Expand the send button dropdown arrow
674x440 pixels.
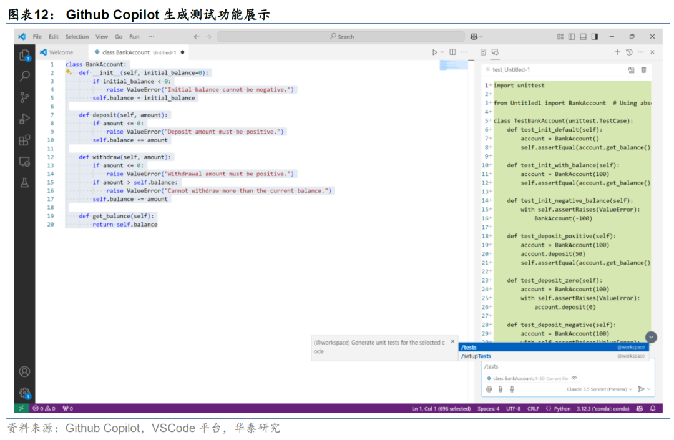click(x=649, y=389)
